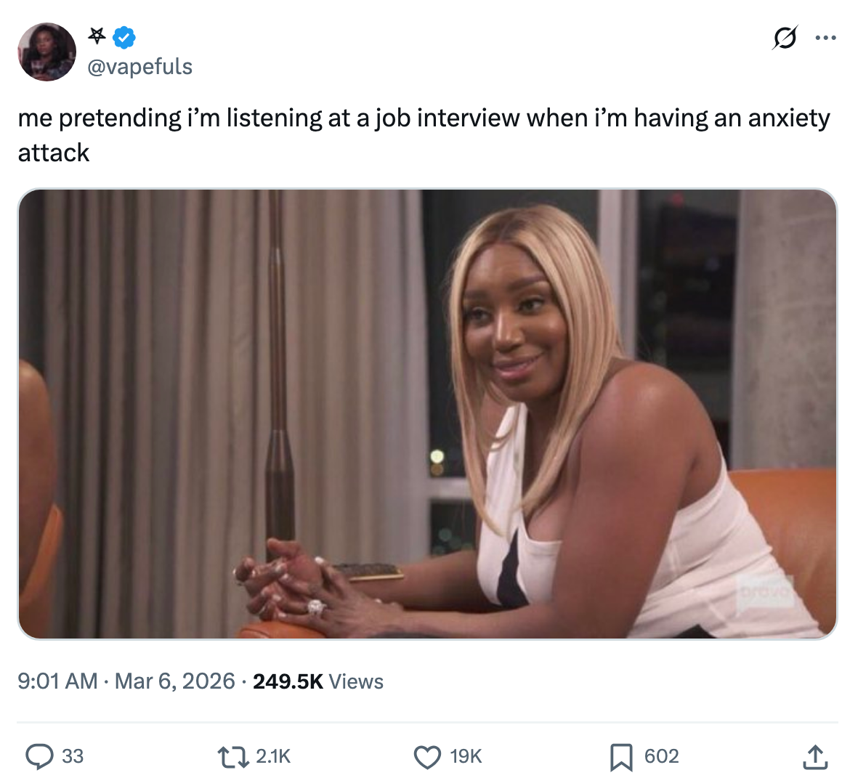
Task: Open the three-dot more options menu
Action: point(825,38)
